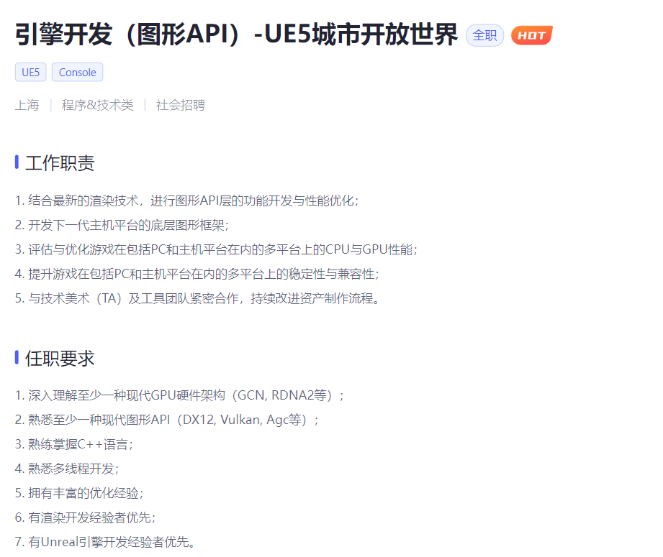This screenshot has height=557, width=663.
Task: Click the 任职要求 section heading
Action: tap(60, 359)
